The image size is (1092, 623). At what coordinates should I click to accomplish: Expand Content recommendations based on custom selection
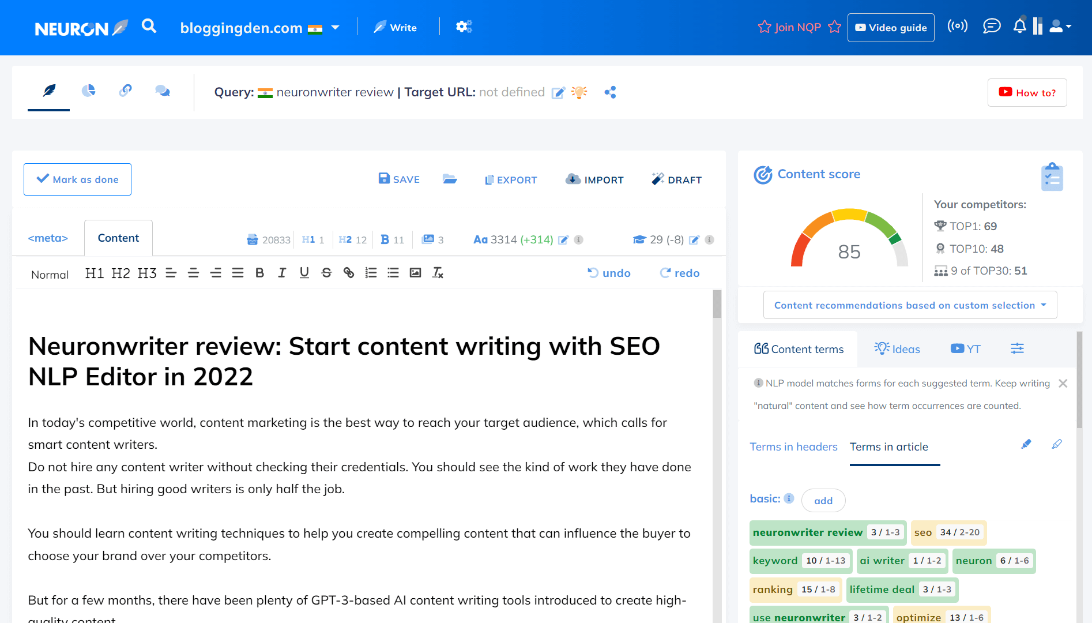click(910, 305)
